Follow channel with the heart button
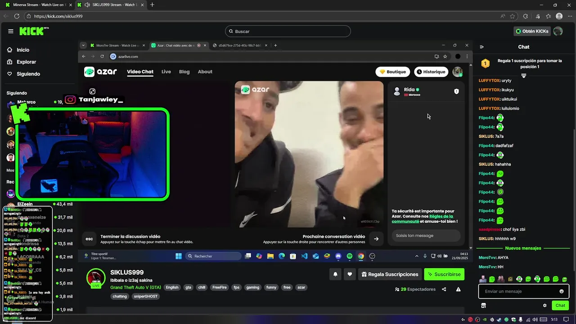This screenshot has width=576, height=324. click(x=350, y=274)
